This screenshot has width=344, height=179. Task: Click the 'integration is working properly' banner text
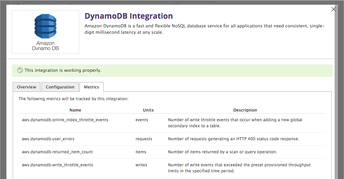63,70
